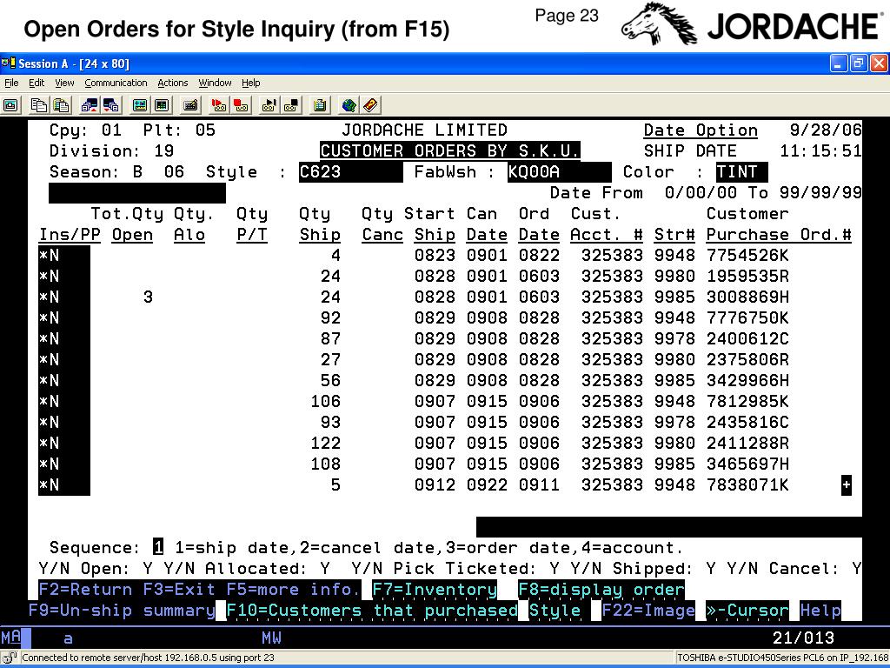Image resolution: width=890 pixels, height=668 pixels.
Task: Click the Help hotspot on the terminal's bottom line
Action: pos(820,611)
